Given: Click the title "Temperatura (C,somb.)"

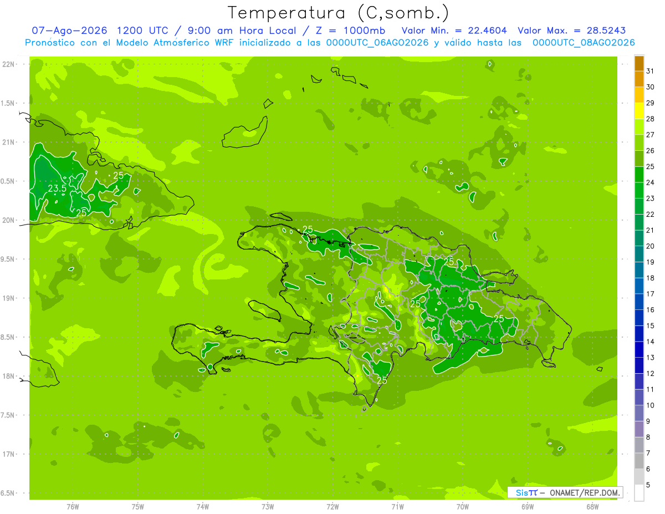Looking at the screenshot, I should tap(338, 13).
